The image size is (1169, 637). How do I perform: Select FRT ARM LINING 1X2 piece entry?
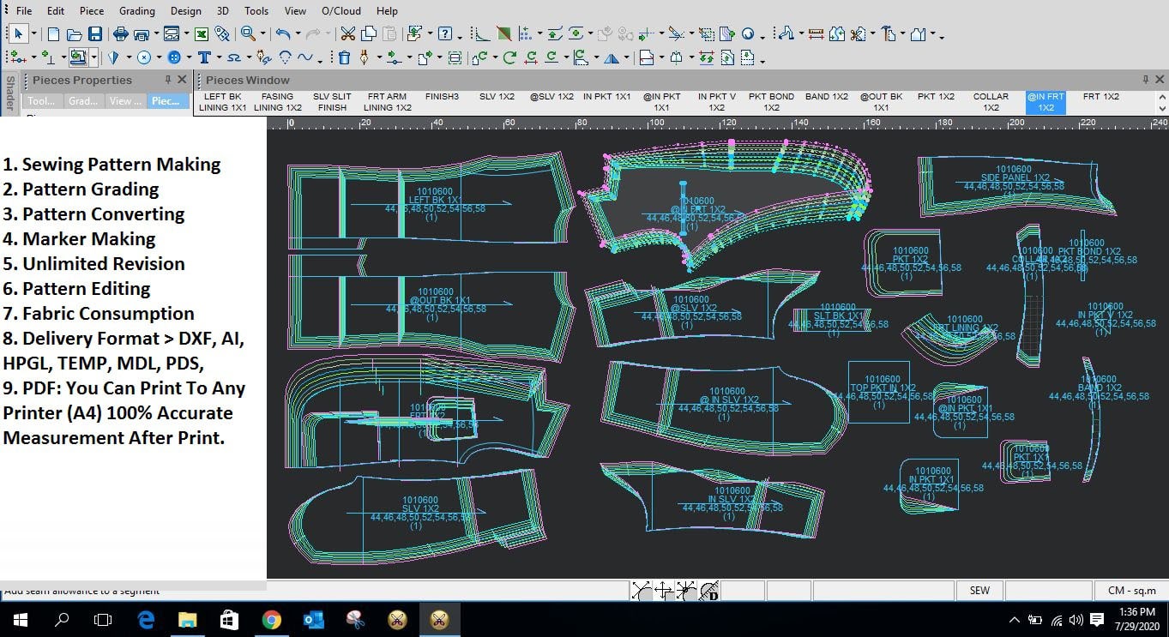tap(388, 102)
